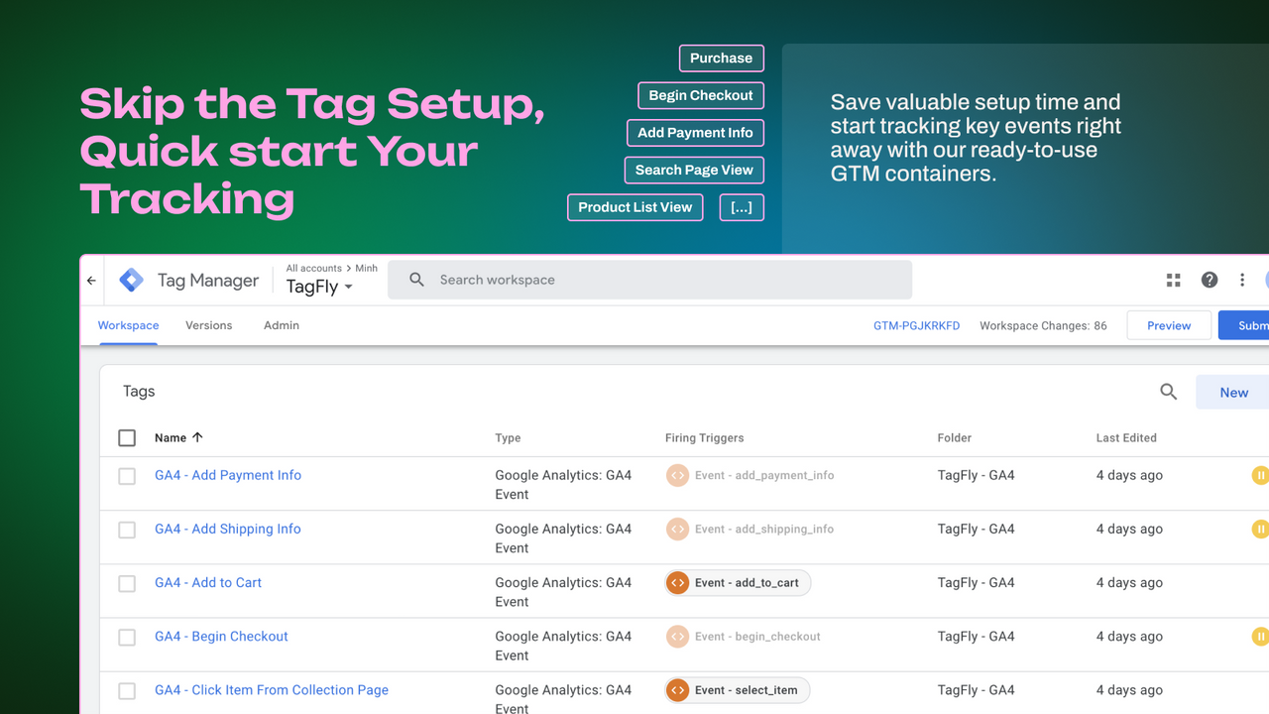Check the GA4 - Add Payment Info row checkbox
The width and height of the screenshot is (1269, 714).
point(127,476)
